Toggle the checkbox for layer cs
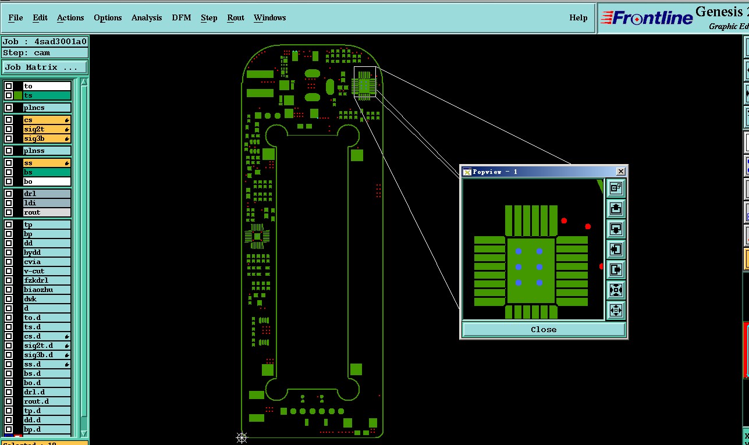The image size is (749, 445). (x=9, y=120)
